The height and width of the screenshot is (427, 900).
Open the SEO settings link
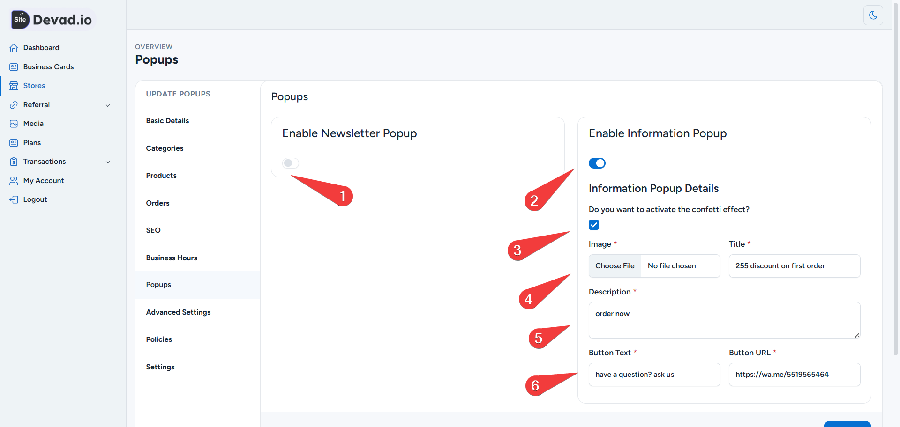pyautogui.click(x=153, y=230)
